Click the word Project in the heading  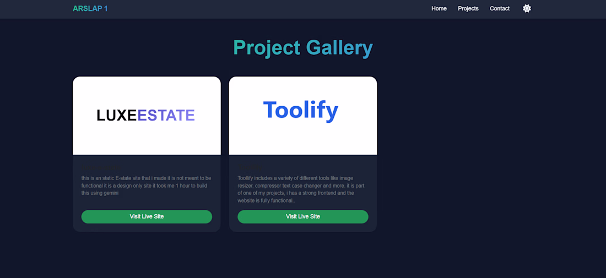tap(267, 47)
